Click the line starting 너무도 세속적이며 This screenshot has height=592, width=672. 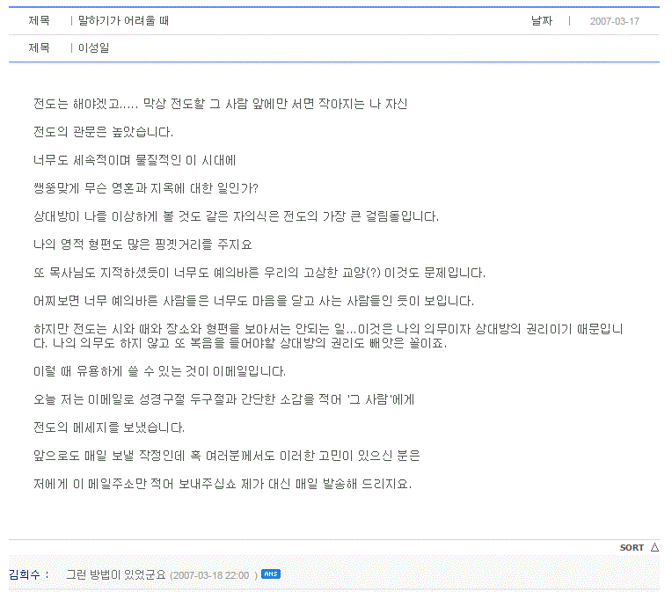pyautogui.click(x=135, y=160)
